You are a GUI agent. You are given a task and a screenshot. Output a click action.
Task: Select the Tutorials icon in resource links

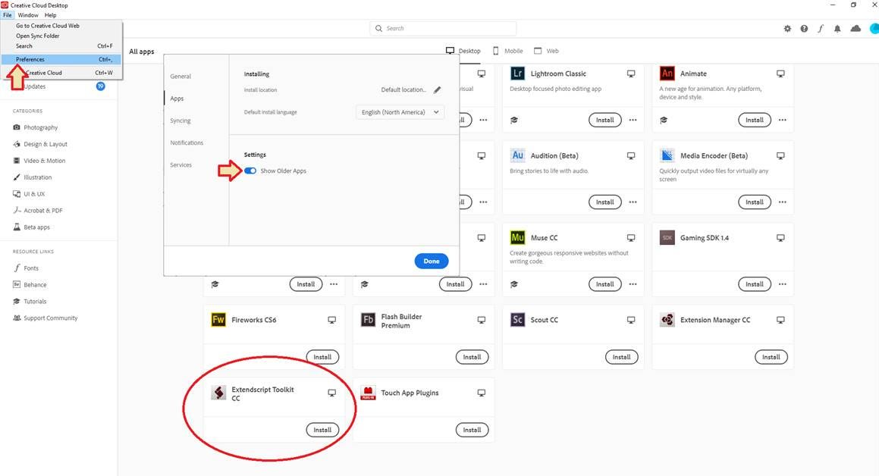[x=17, y=301]
